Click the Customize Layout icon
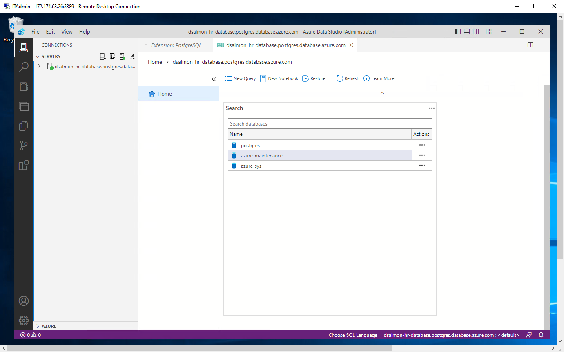The height and width of the screenshot is (352, 564). pyautogui.click(x=489, y=31)
